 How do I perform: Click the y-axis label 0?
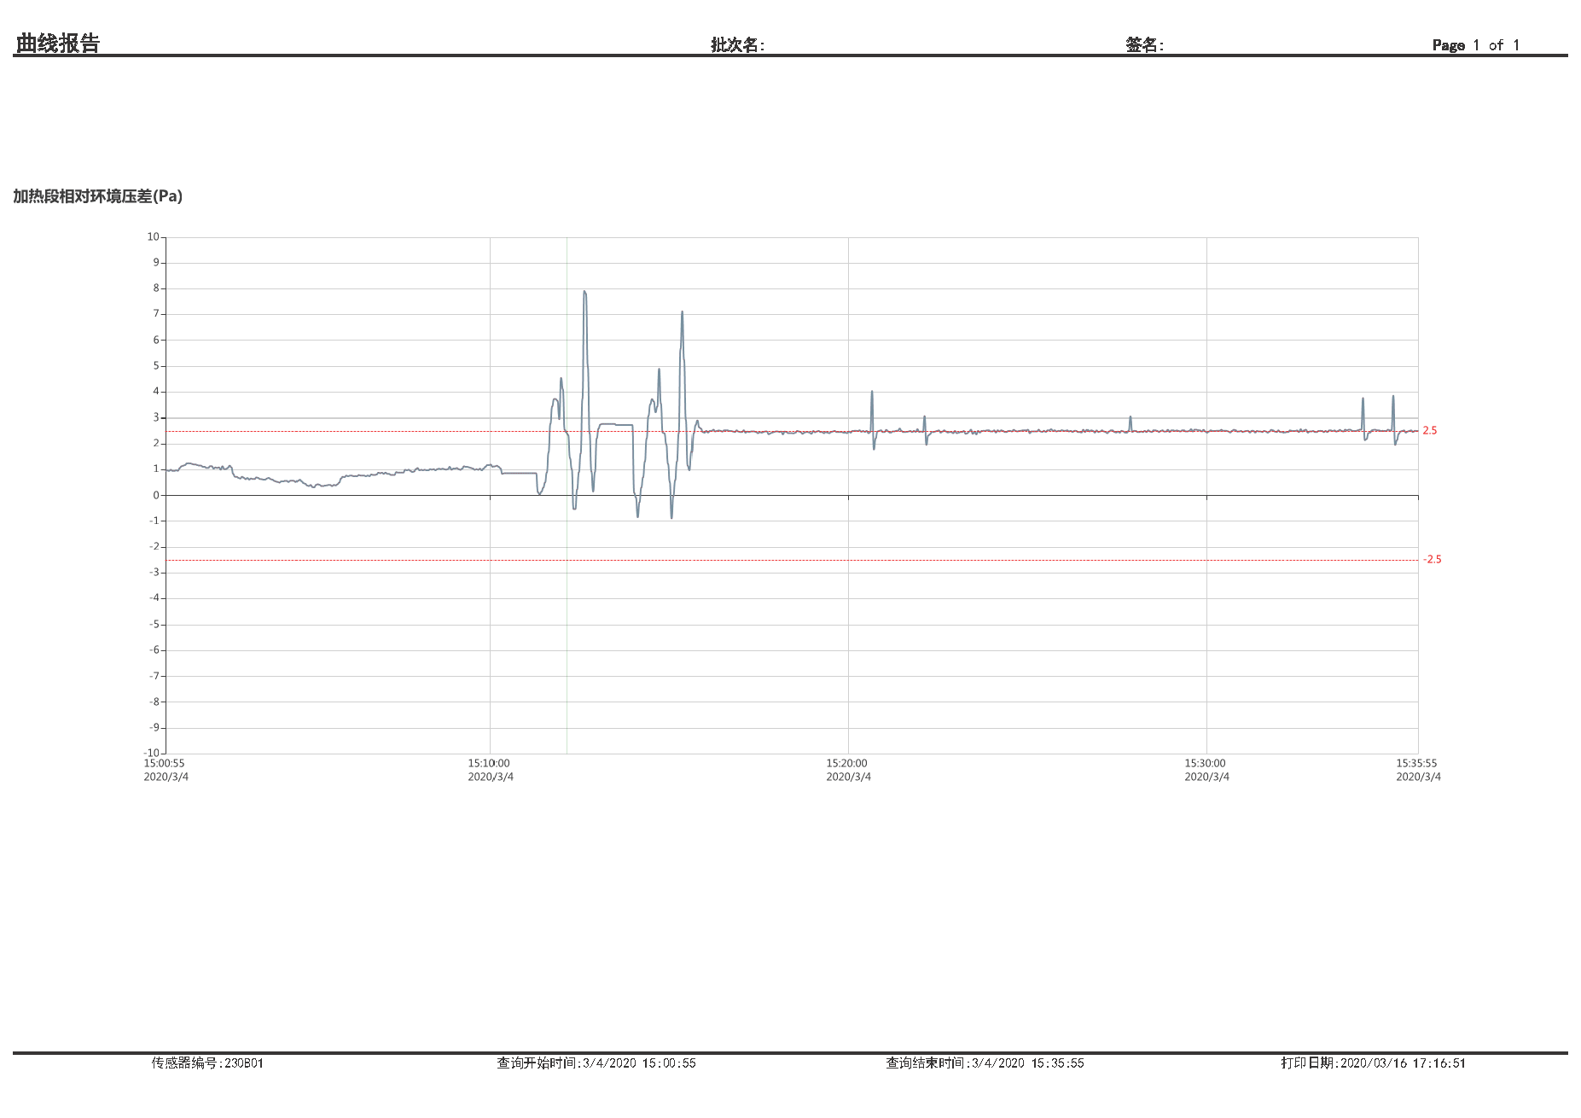coord(156,495)
